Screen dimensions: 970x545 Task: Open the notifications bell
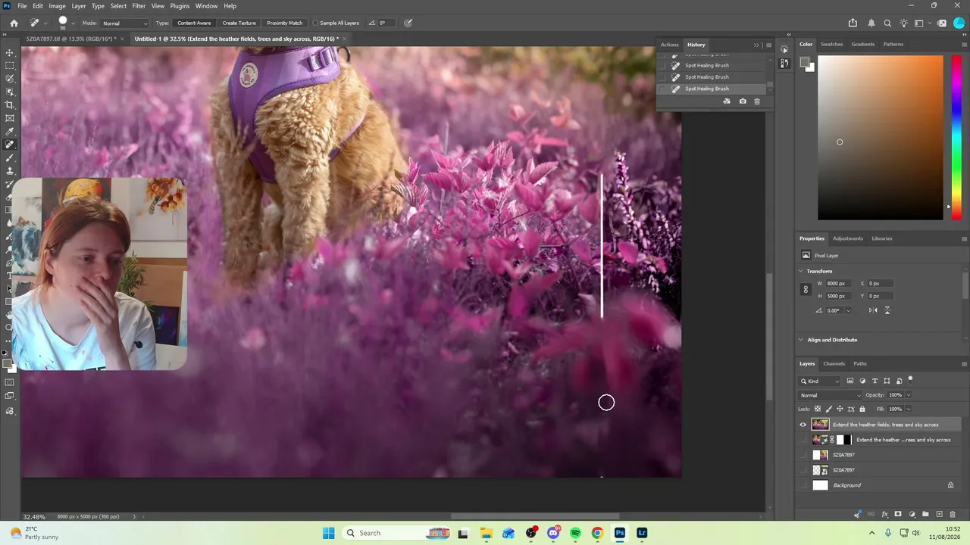click(871, 23)
